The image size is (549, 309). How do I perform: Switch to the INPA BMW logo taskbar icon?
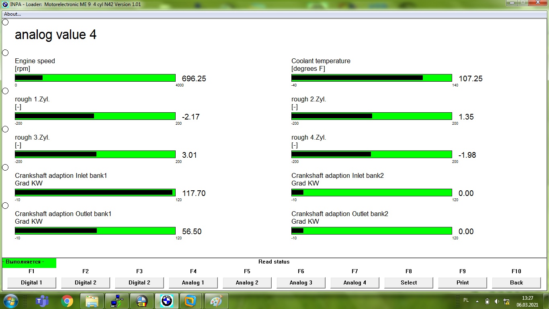point(166,301)
